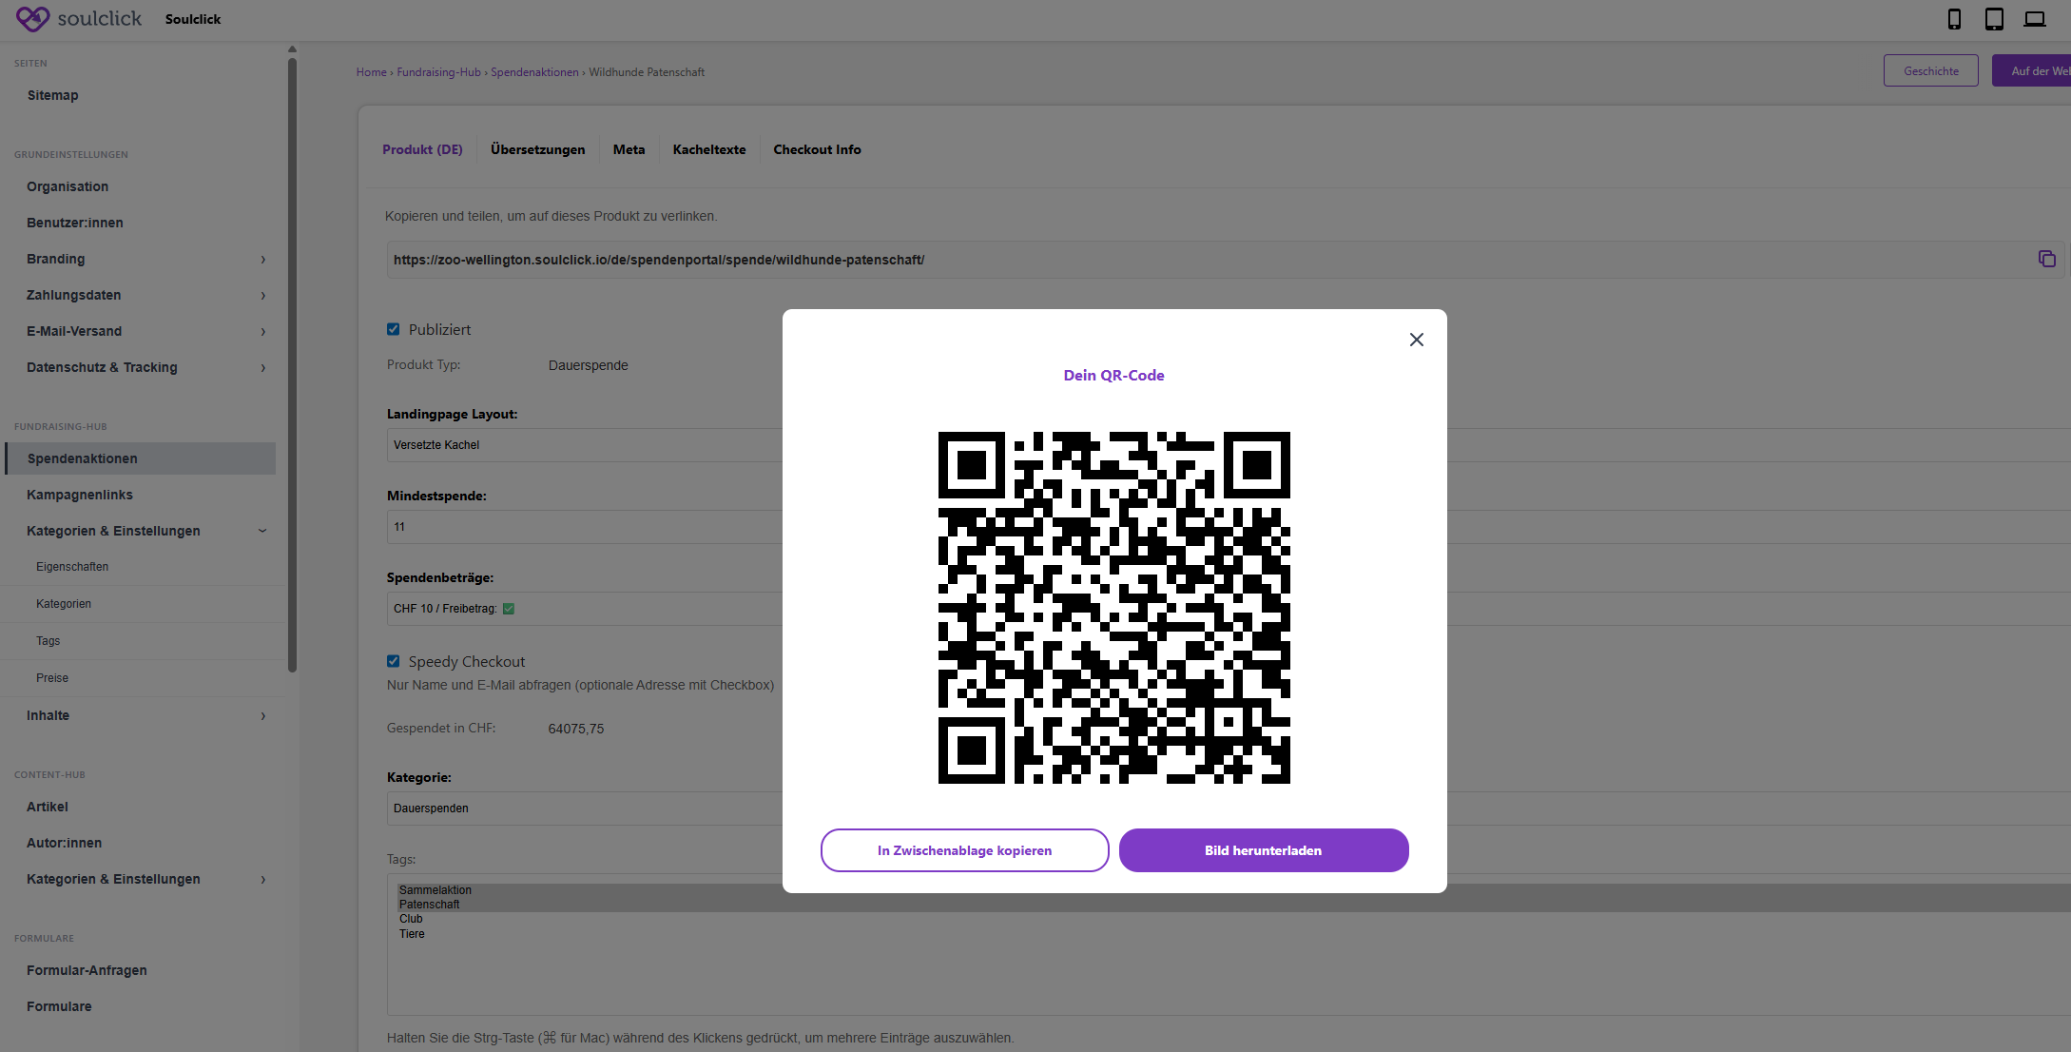Image resolution: width=2071 pixels, height=1052 pixels.
Task: Expand Datenschutz & Tracking menu
Action: [263, 367]
